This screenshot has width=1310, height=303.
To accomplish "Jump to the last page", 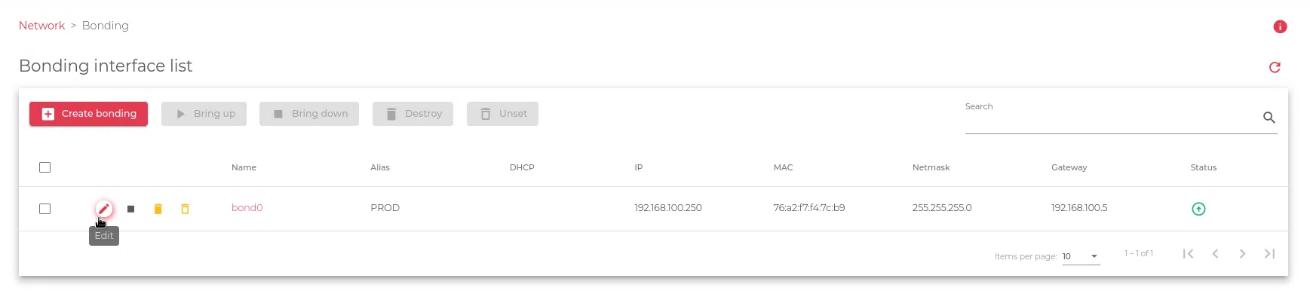I will click(x=1269, y=254).
